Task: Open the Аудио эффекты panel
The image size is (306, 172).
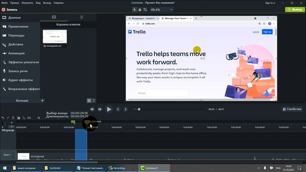Action: pos(18,80)
